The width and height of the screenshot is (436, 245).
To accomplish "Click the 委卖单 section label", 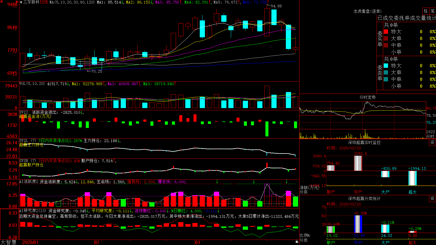I will [380, 73].
